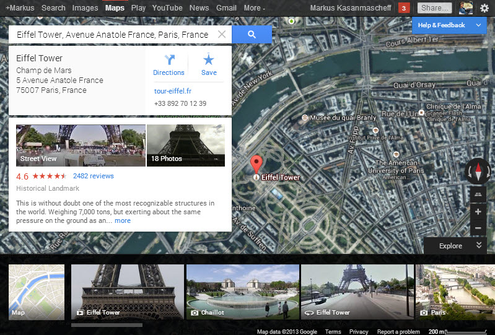Zoom out with the minus button

(478, 228)
